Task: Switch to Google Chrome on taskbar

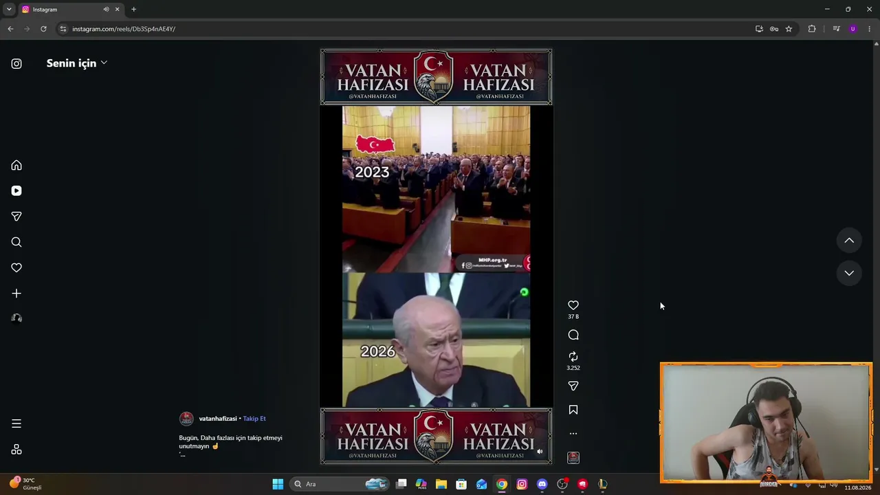Action: pyautogui.click(x=502, y=484)
